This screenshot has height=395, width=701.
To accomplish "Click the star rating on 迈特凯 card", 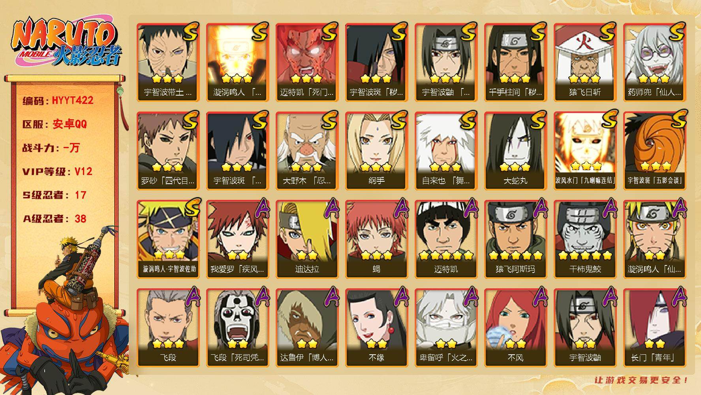I will (x=446, y=255).
